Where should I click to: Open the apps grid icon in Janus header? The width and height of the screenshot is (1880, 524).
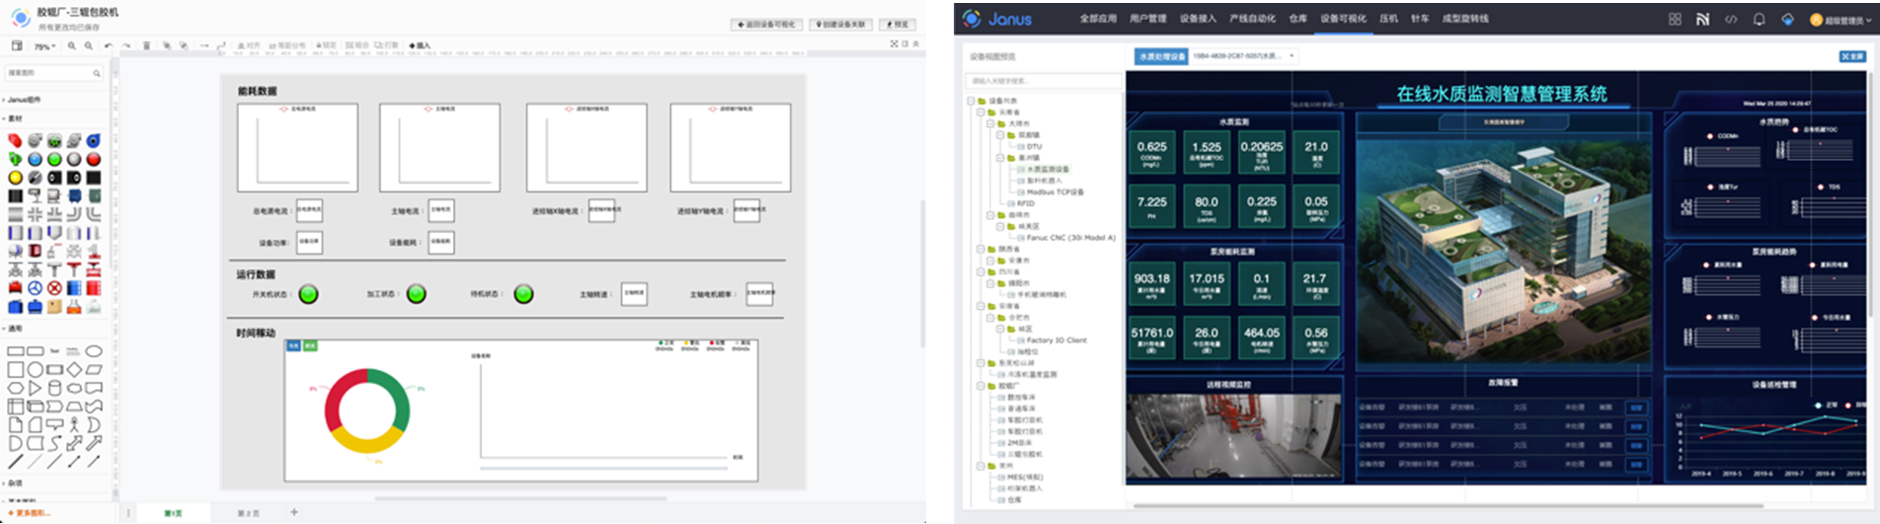1675,19
